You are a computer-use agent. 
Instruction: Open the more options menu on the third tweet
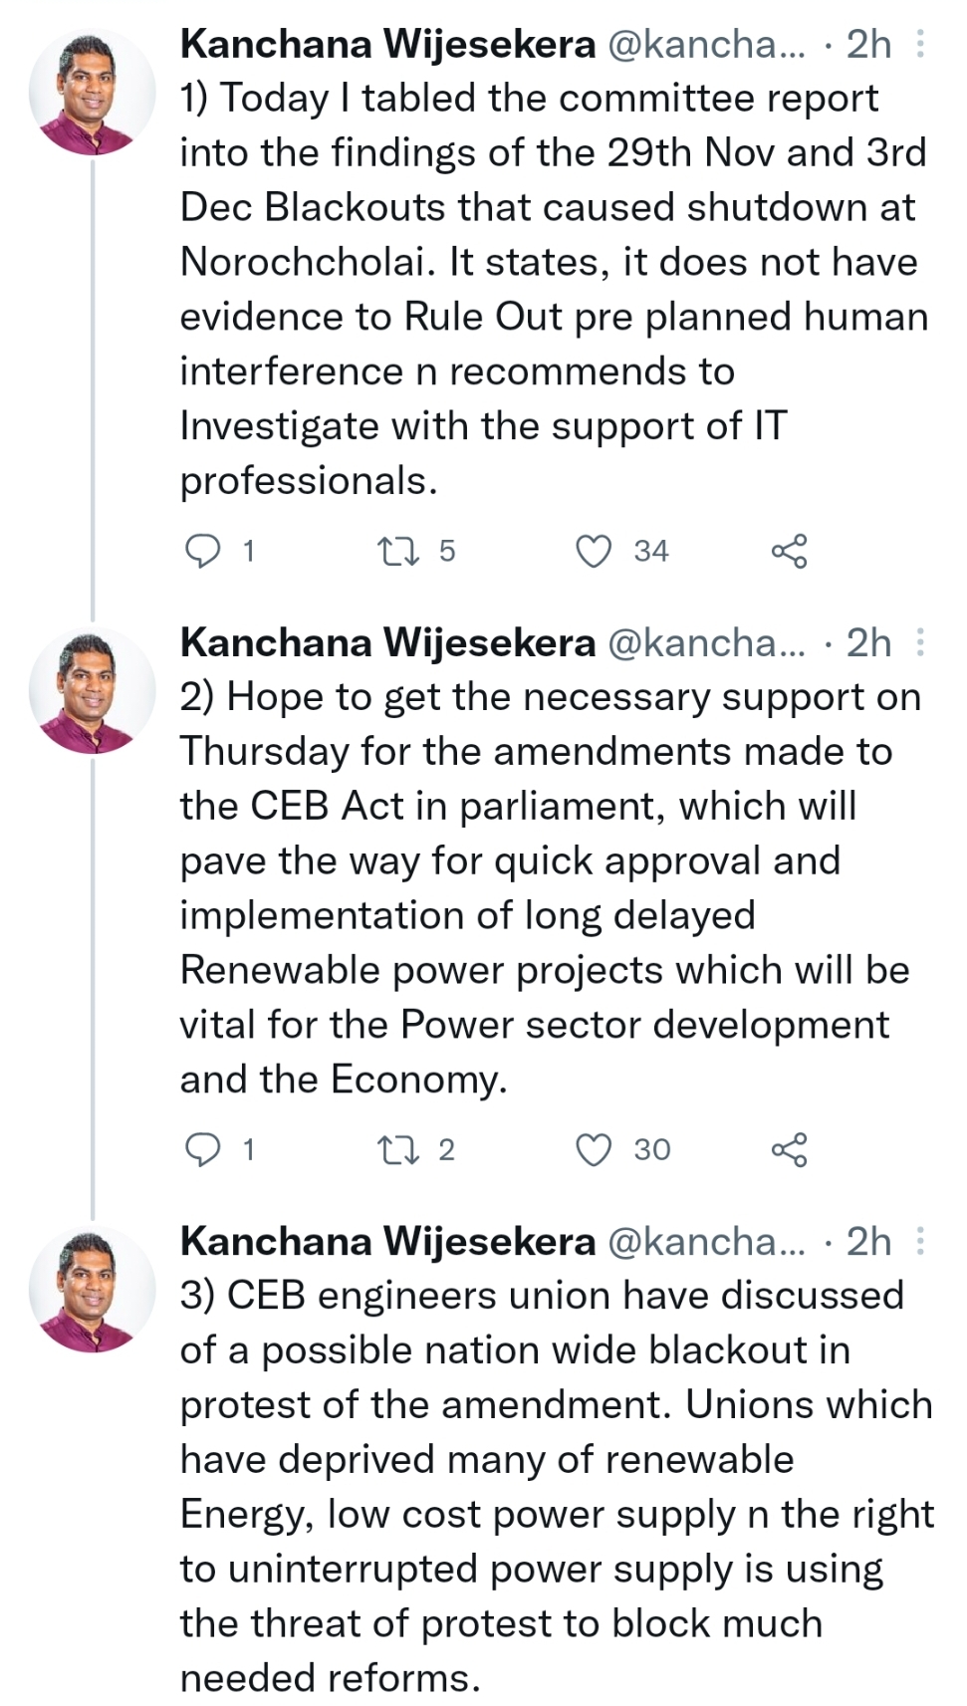pos(921,1241)
